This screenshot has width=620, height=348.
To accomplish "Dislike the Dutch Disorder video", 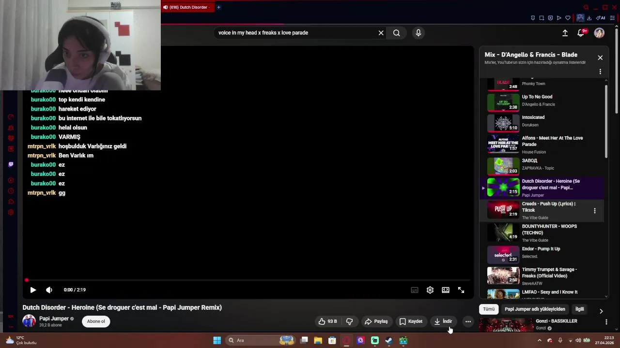I will pyautogui.click(x=350, y=321).
